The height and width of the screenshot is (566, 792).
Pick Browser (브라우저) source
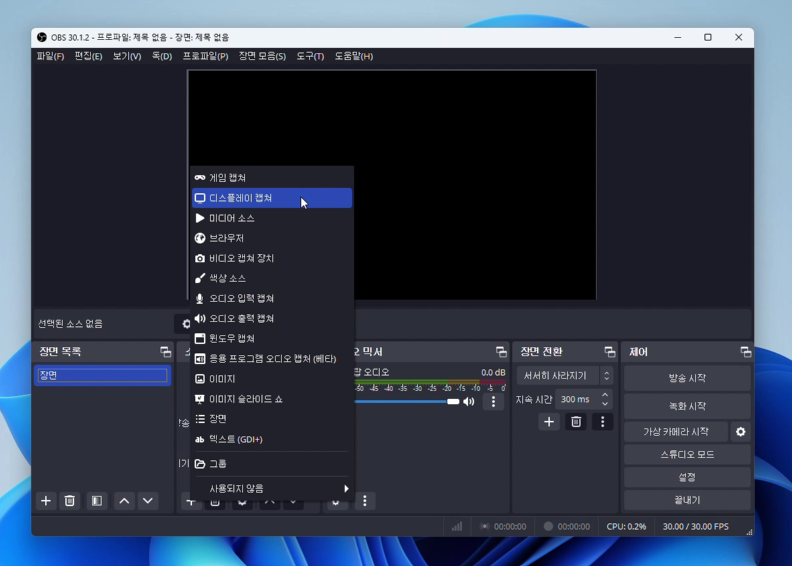(x=272, y=238)
